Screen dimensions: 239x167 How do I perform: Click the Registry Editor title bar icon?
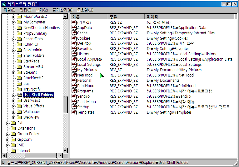(4, 4)
